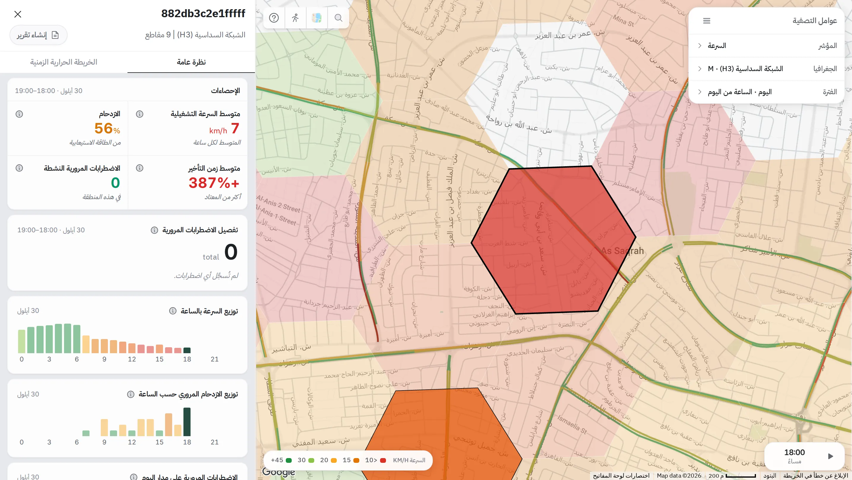852x480 pixels.
Task: Switch to the نظرة عامة tab
Action: [191, 62]
